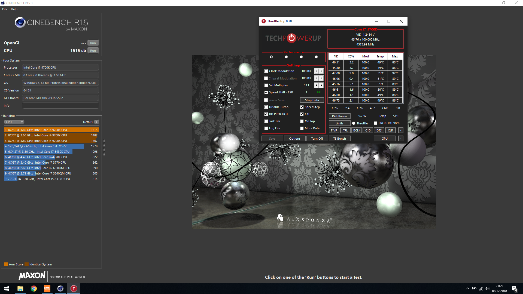Open the battery status tray icon
The height and width of the screenshot is (294, 523).
click(474, 289)
